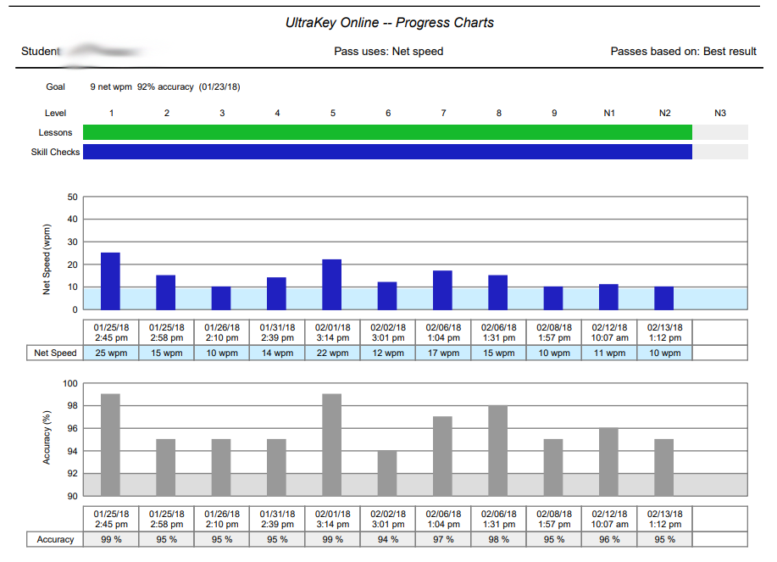Viewport: 777px width, 562px height.
Task: Click the '96 %' Accuracy cell
Action: [609, 539]
